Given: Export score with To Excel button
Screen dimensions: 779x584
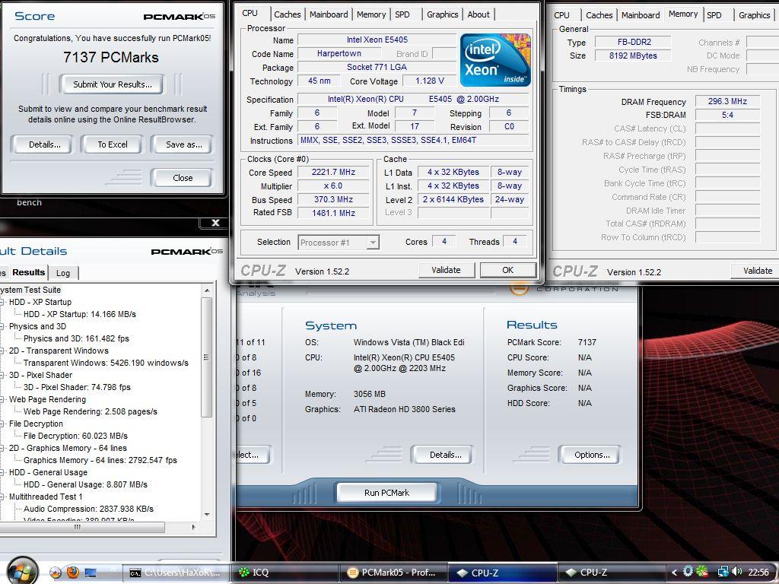Looking at the screenshot, I should tap(113, 144).
